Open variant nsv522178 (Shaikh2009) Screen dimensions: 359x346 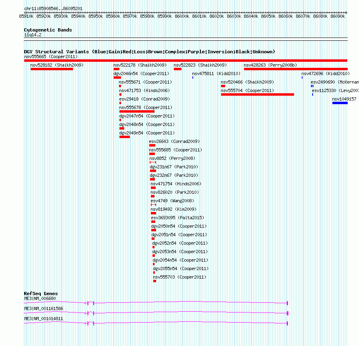pos(140,65)
